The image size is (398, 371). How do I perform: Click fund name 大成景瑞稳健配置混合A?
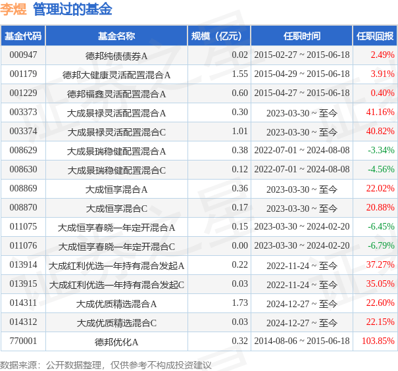tap(116, 151)
